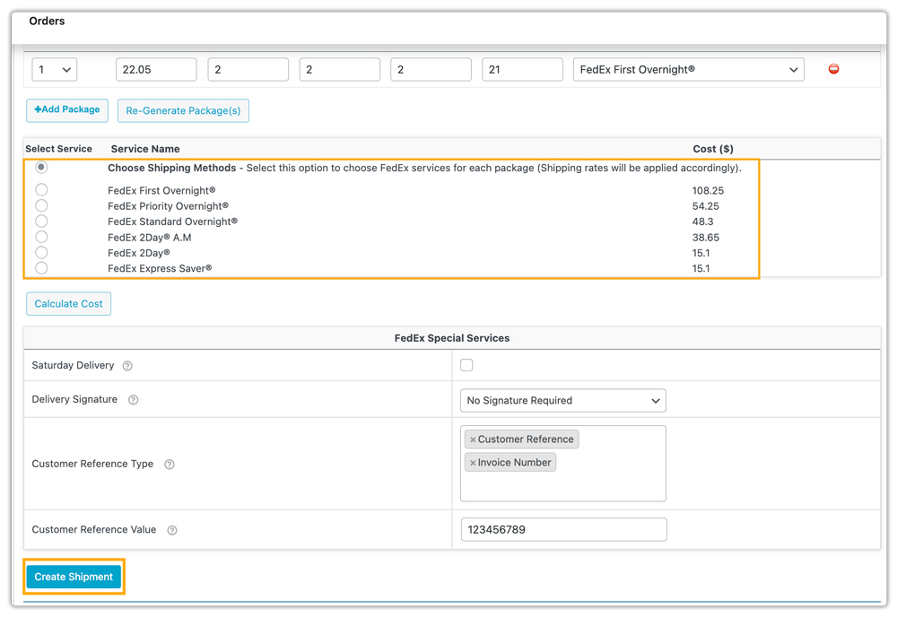The width and height of the screenshot is (897, 617).
Task: Expand the Delivery Signature dropdown
Action: pos(562,401)
